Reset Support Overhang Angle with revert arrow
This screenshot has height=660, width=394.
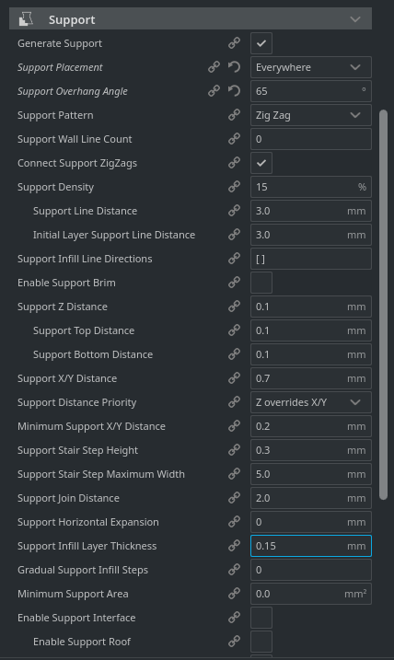point(234,91)
